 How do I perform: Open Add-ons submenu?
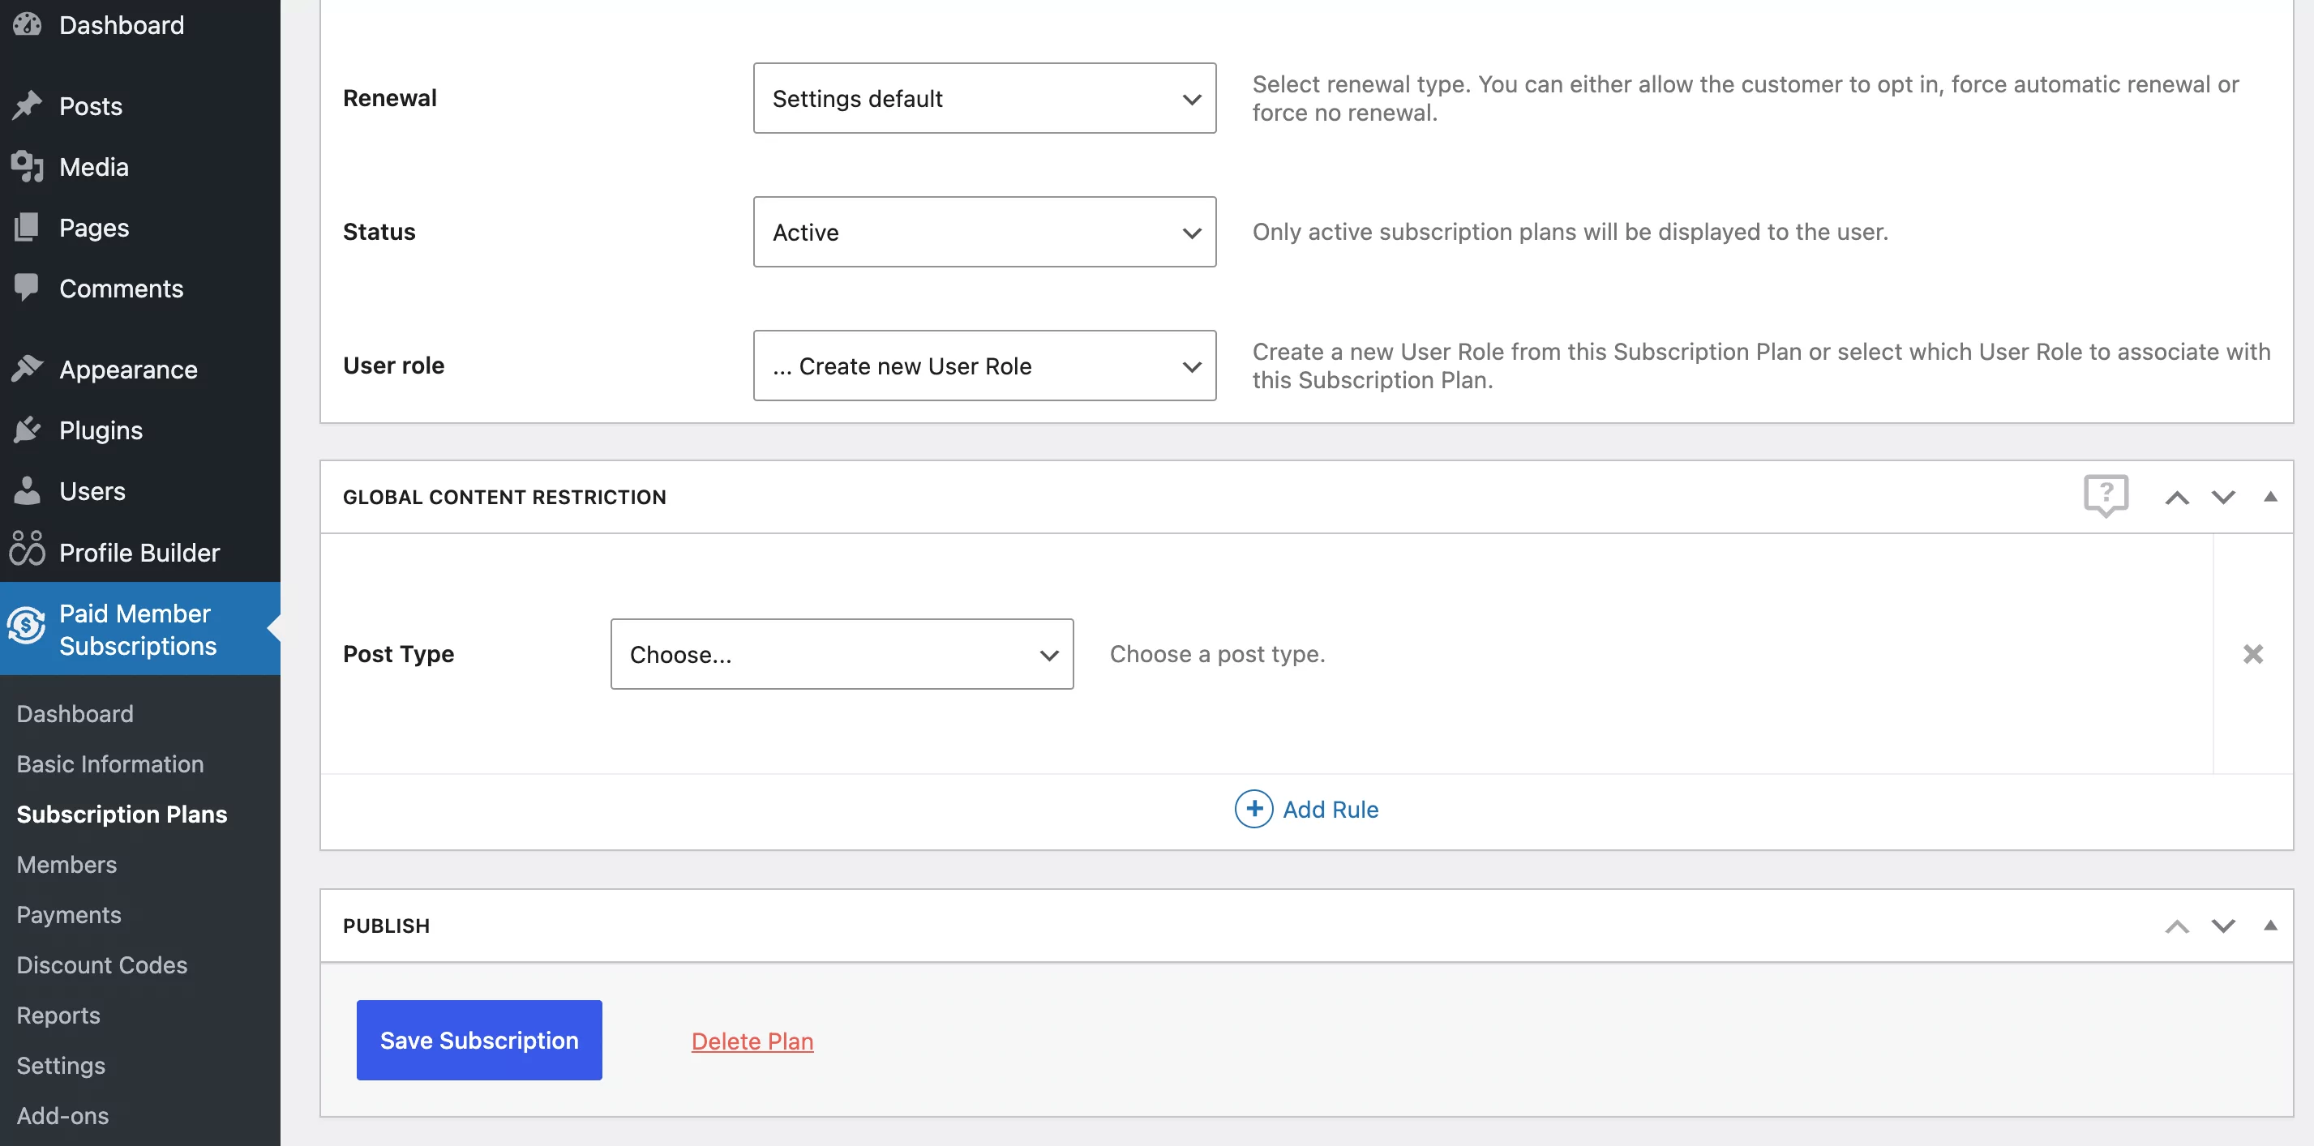tap(63, 1116)
